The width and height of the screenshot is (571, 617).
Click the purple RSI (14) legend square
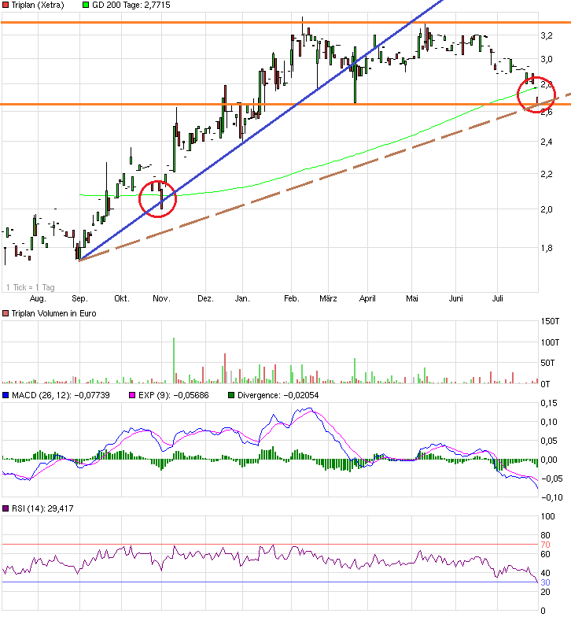coord(6,509)
